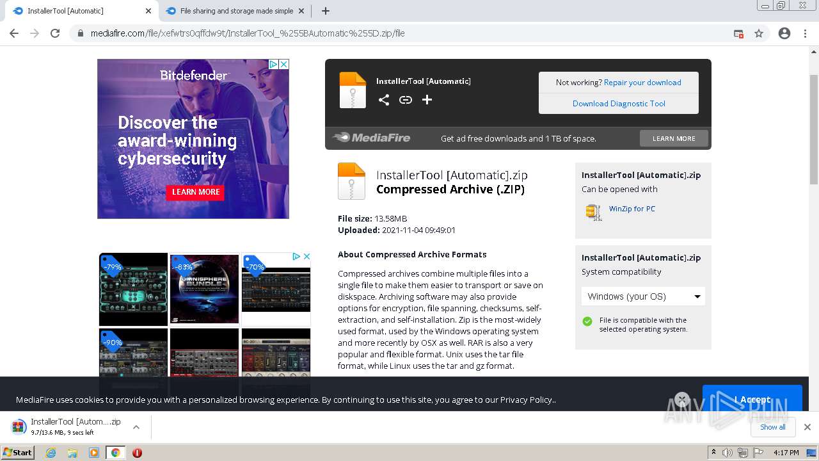Click the blocked pop-up icon in address bar
This screenshot has height=461, width=819.
[738, 33]
